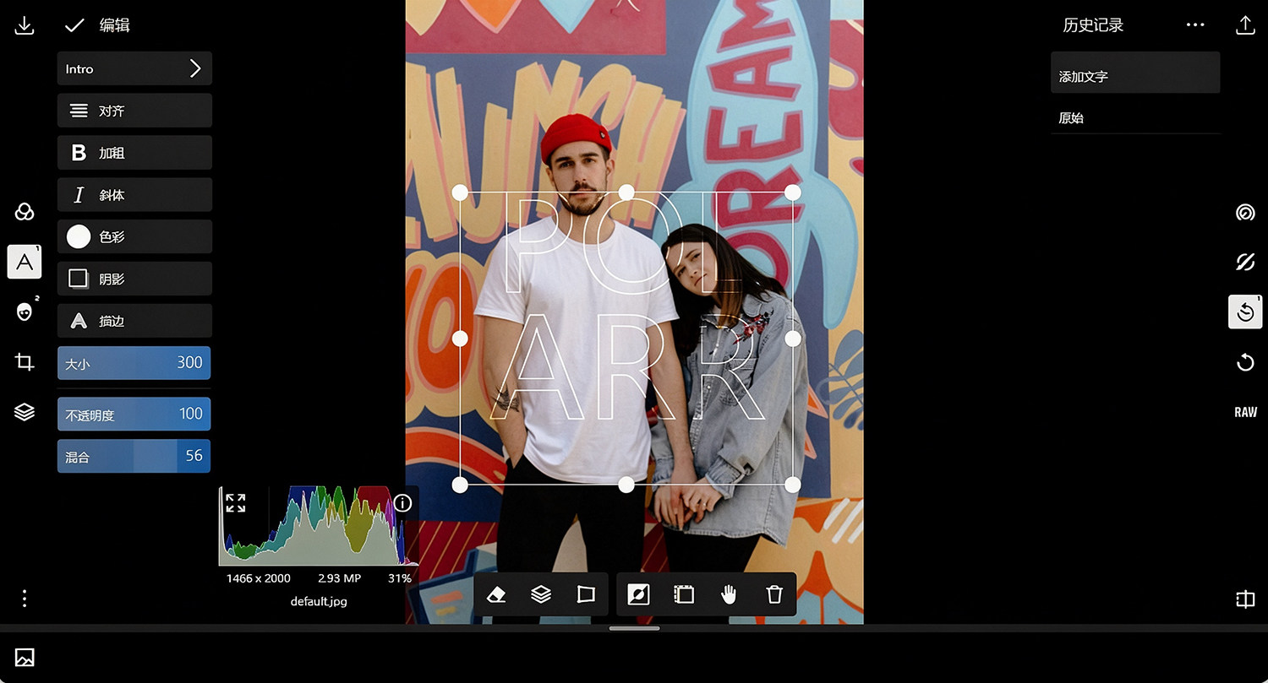
Task: Toggle the invert blend icon in bottom toolbar
Action: pos(638,594)
